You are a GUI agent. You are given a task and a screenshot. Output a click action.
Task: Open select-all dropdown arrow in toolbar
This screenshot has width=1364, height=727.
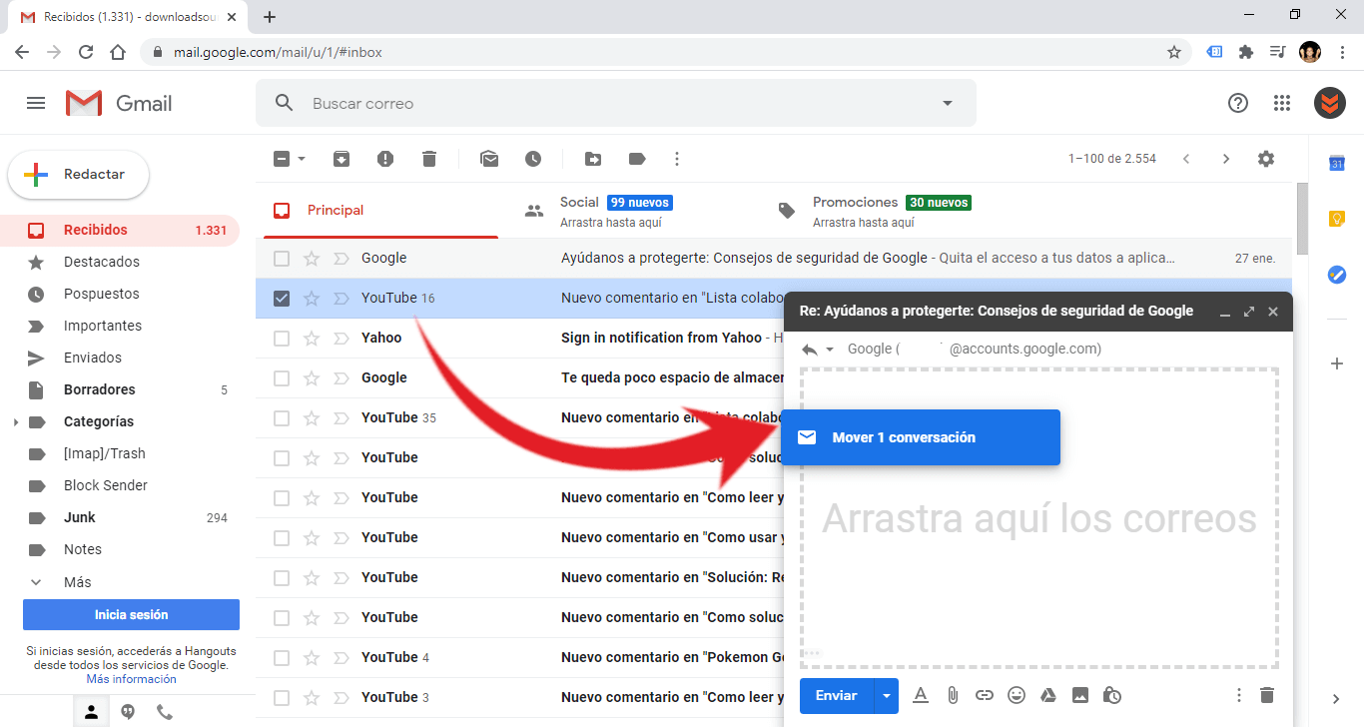point(302,159)
